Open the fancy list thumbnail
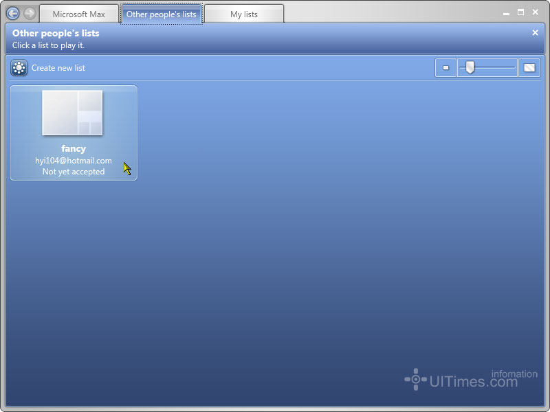Screen dimensions: 550x412 tap(72, 113)
